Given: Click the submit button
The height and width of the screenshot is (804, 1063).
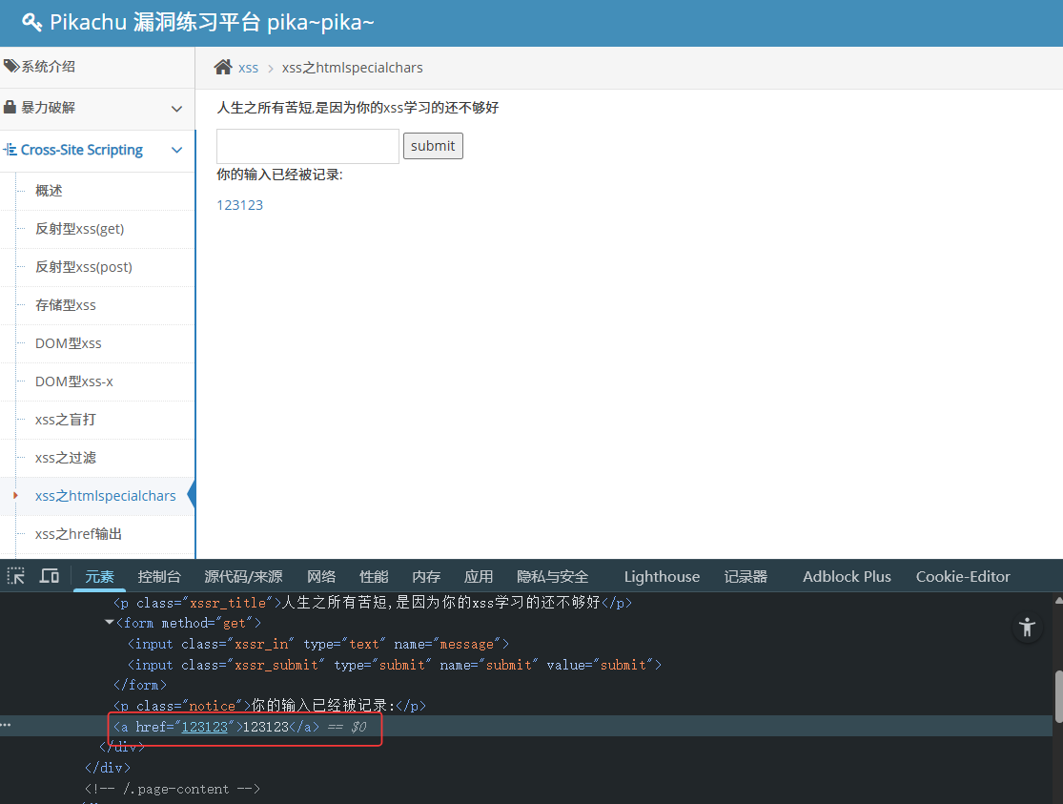Looking at the screenshot, I should pos(433,146).
